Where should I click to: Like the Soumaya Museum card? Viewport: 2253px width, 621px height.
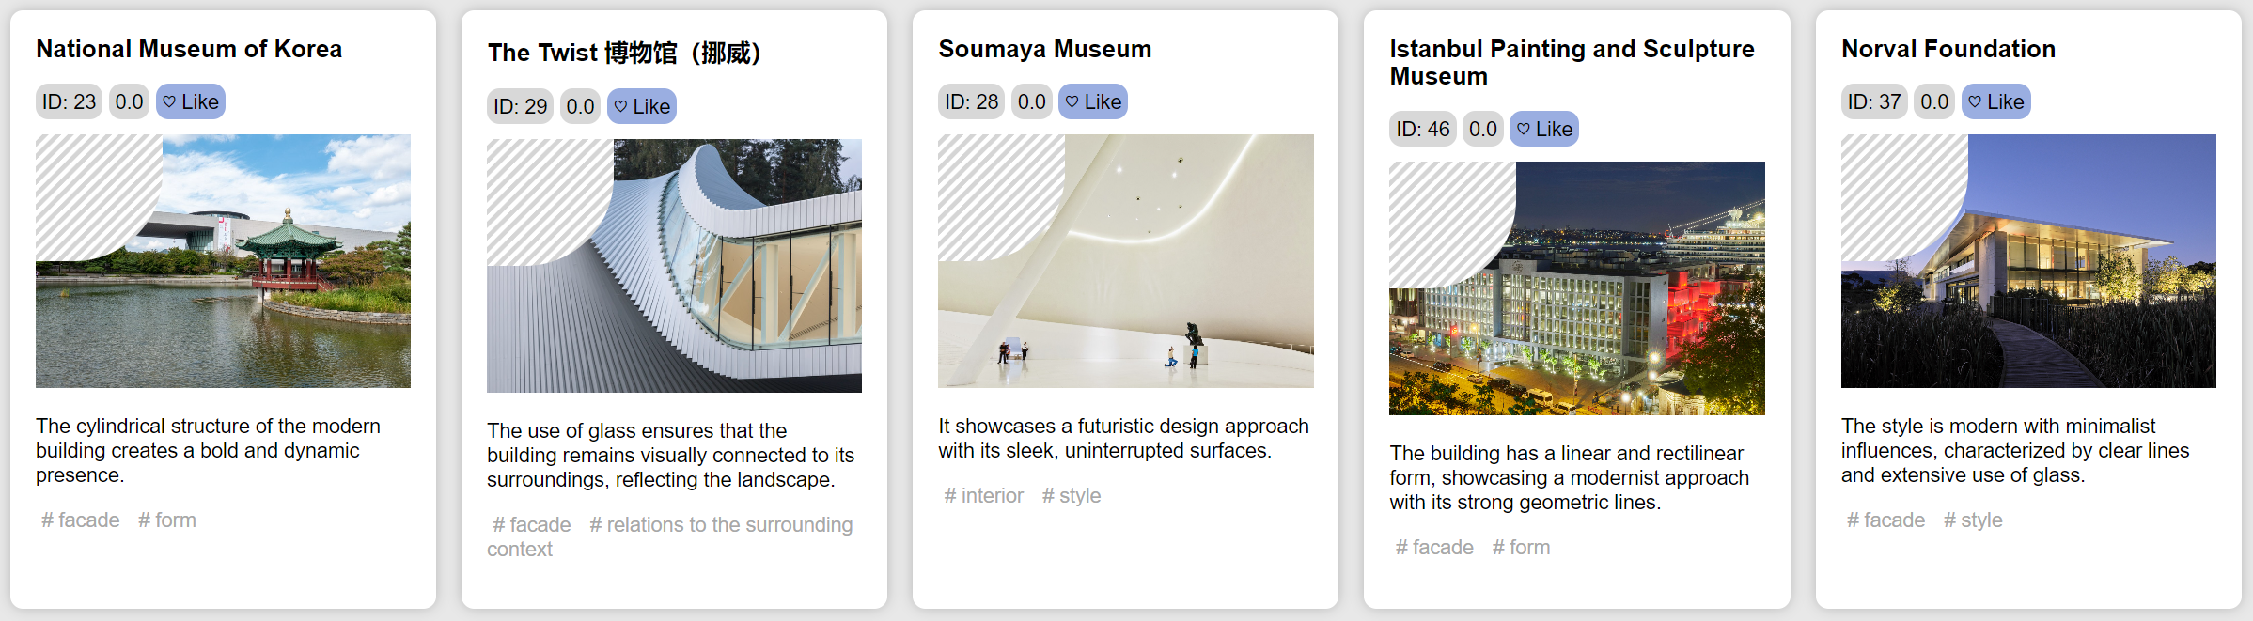point(1093,101)
